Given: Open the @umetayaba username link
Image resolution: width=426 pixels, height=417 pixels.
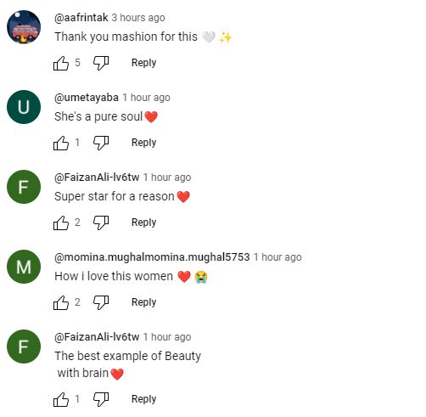Looking at the screenshot, I should (x=87, y=98).
